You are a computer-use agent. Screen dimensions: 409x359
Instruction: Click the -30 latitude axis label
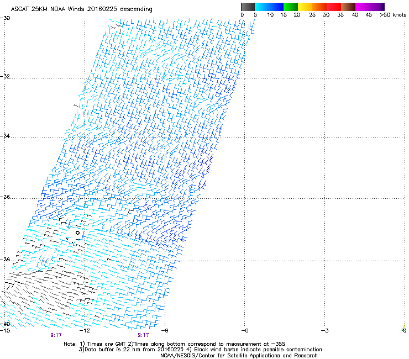[5, 18]
